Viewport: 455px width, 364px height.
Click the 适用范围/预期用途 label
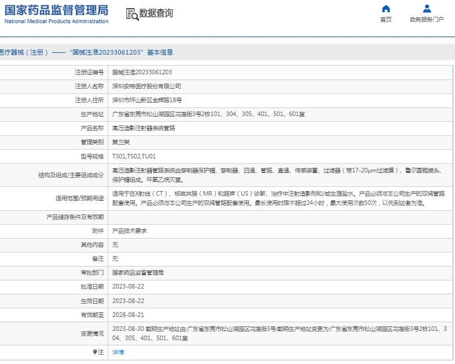pos(80,199)
